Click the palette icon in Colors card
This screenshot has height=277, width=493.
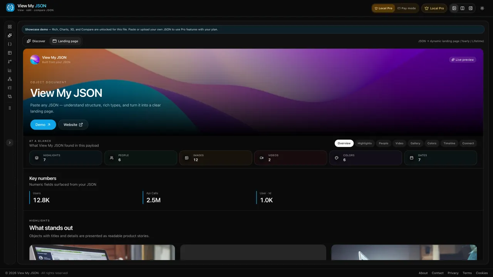[x=336, y=158]
